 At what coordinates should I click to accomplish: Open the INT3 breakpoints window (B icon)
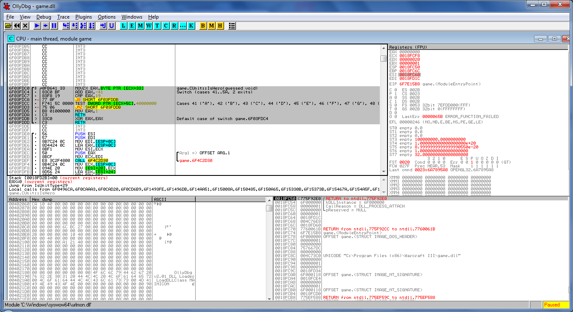tap(203, 26)
